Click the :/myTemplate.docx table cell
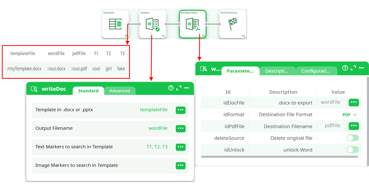This screenshot has width=369, height=185. click(x=24, y=69)
